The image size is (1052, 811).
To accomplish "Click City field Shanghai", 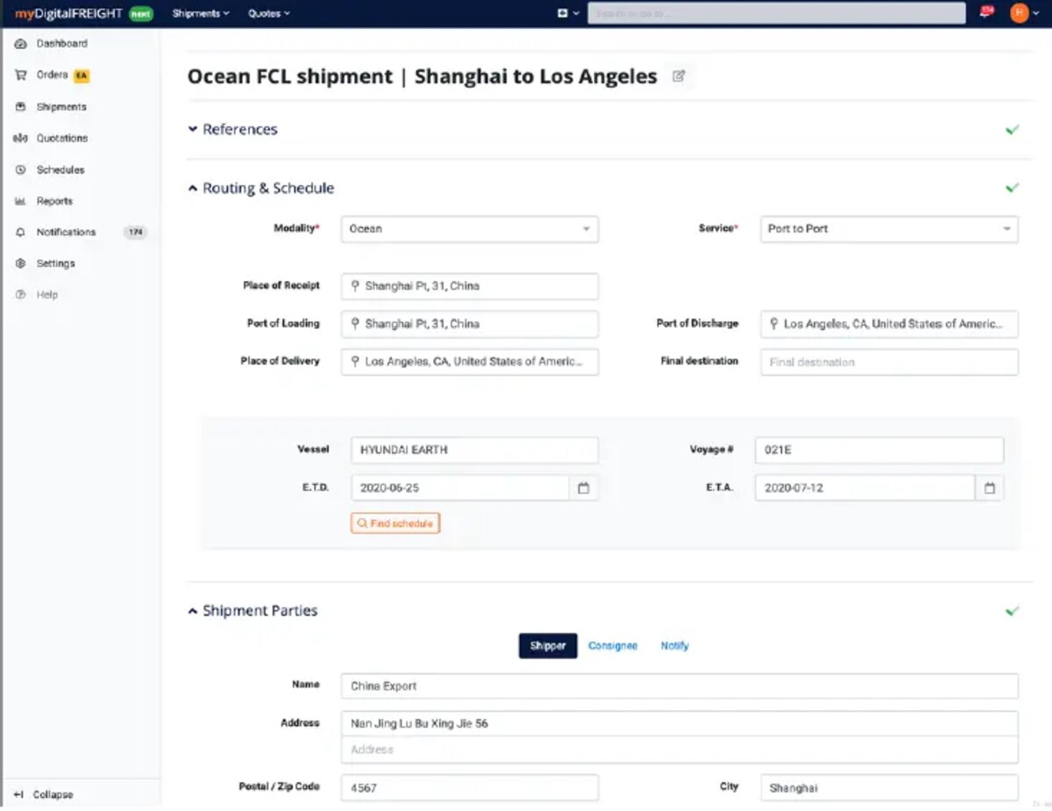I will 889,787.
